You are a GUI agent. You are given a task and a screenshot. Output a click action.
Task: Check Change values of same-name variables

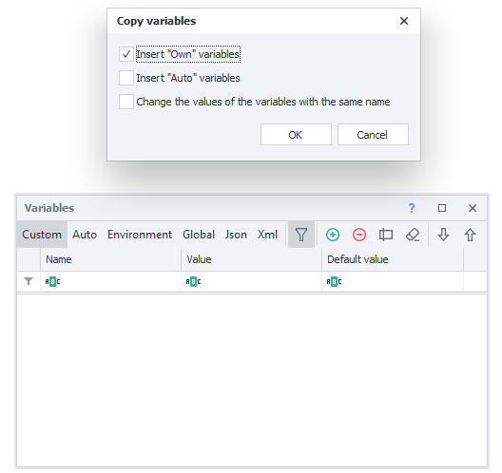(126, 102)
